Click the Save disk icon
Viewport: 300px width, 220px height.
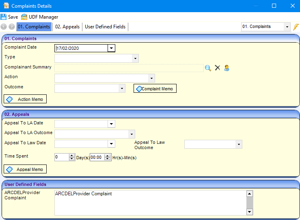[4, 17]
